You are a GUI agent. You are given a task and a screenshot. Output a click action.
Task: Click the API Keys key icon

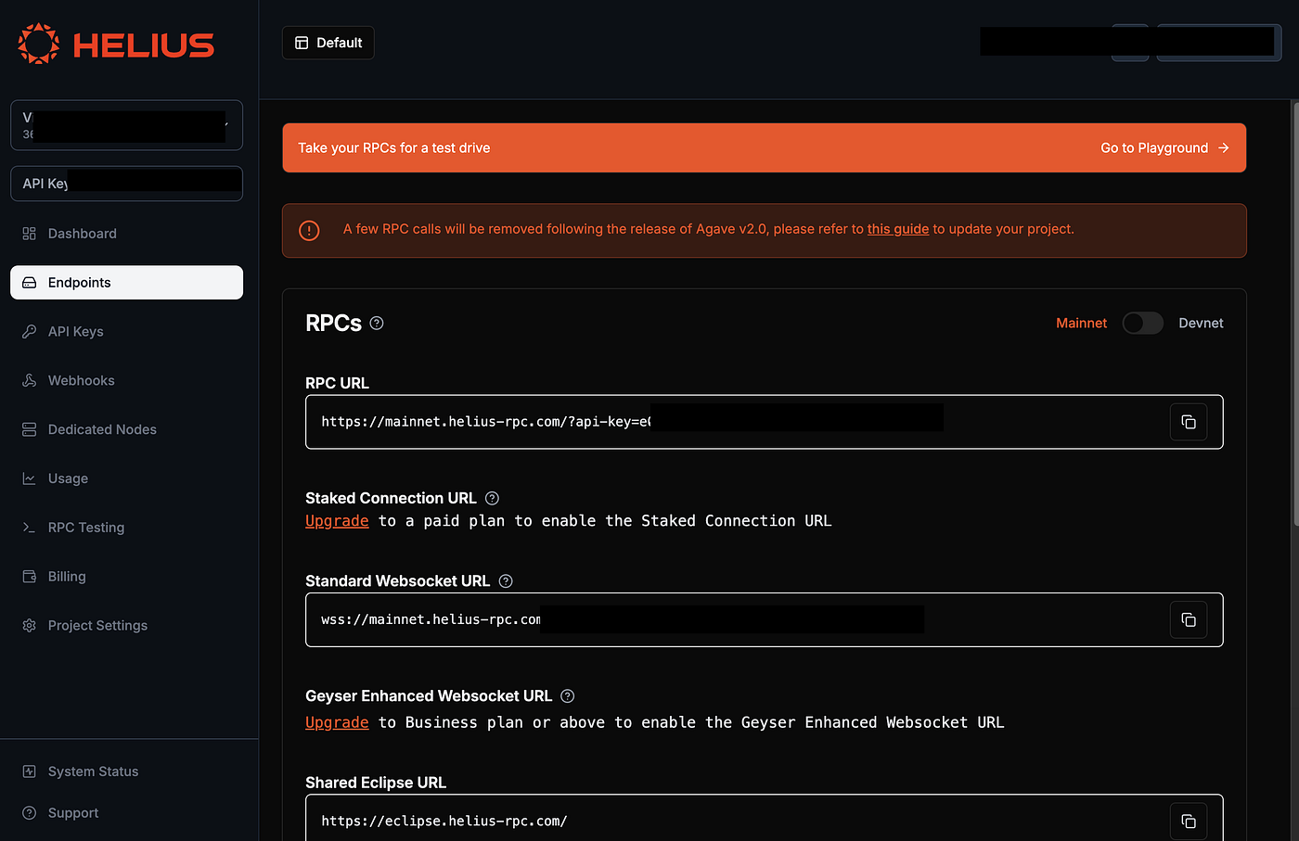coord(29,332)
